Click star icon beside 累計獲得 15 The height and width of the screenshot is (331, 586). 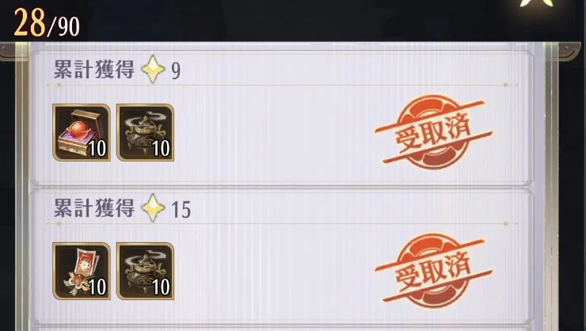[153, 207]
